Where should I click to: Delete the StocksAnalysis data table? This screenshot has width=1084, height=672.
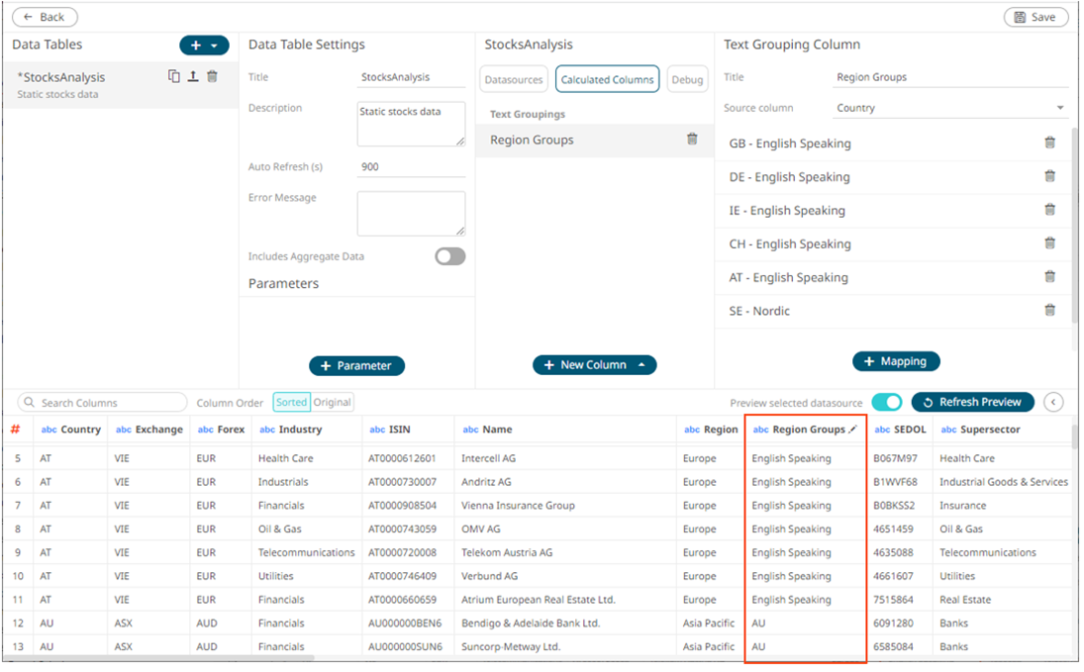[212, 76]
